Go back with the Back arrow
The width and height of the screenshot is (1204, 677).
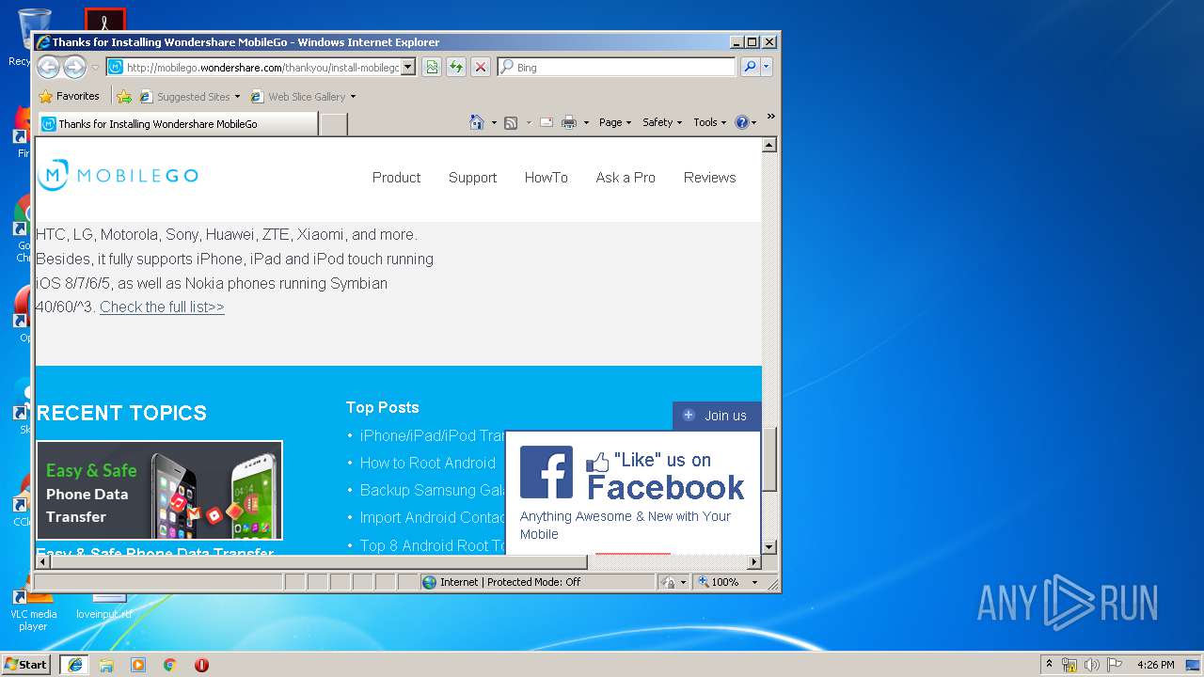click(x=48, y=67)
